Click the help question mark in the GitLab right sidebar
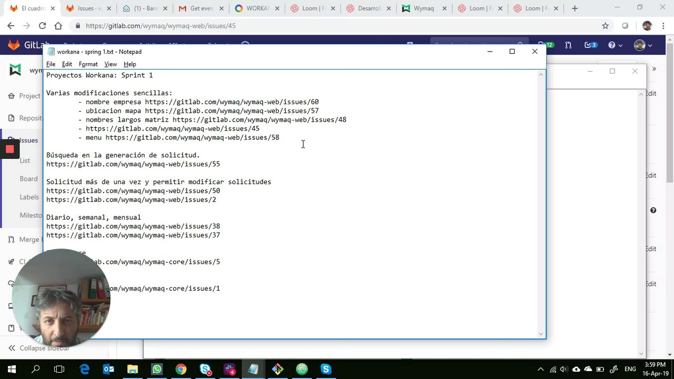Viewport: 674px width, 379px height. click(653, 210)
